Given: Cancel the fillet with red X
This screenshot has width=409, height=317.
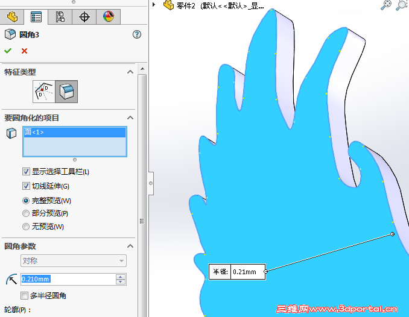Looking at the screenshot, I should click(x=24, y=51).
